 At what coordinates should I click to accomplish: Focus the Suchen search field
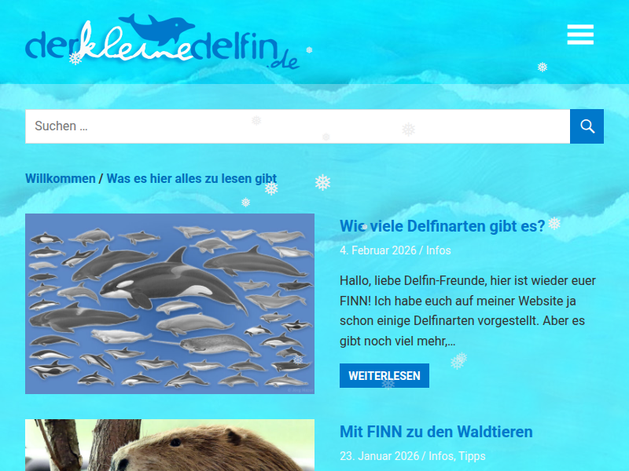298,126
